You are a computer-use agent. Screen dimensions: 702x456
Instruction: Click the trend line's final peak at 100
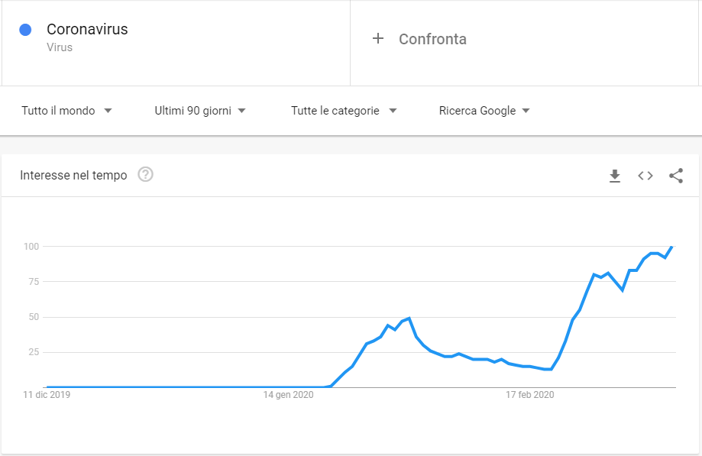[671, 247]
